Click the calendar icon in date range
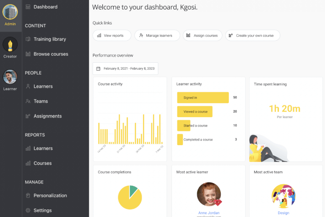The height and width of the screenshot is (217, 325). point(98,69)
